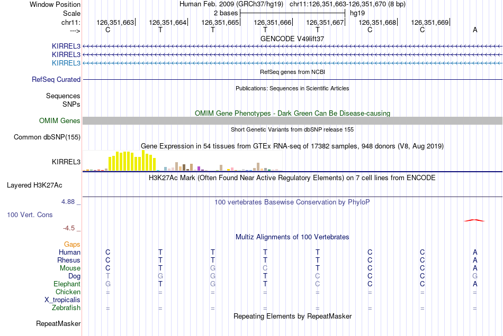Open the Layered H3K27Ac label

tap(34, 185)
